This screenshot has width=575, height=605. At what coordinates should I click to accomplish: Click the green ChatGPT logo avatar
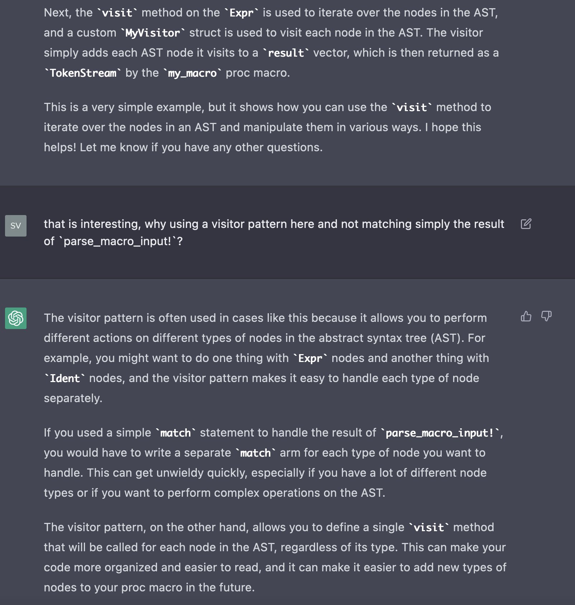coord(16,318)
